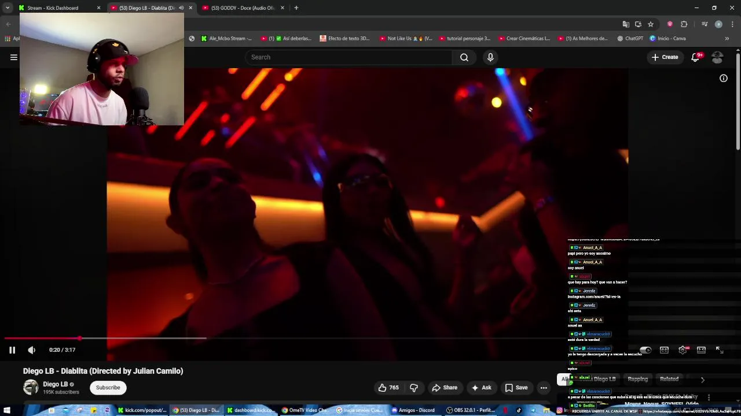Select the Rapping filter chip

637,379
